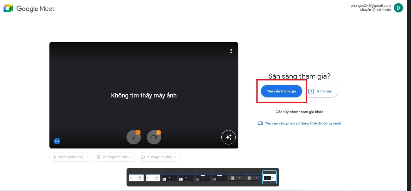Expand the speaker device dropdown
The height and width of the screenshot is (191, 411).
click(x=115, y=157)
